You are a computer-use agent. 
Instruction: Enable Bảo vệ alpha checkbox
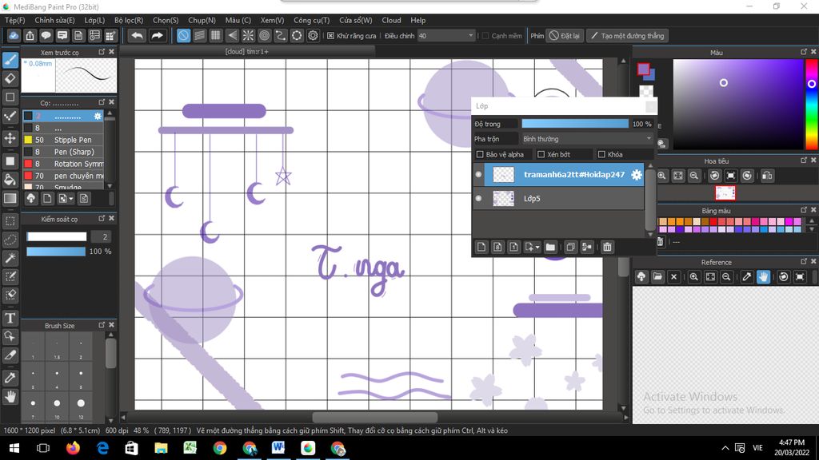(x=480, y=154)
